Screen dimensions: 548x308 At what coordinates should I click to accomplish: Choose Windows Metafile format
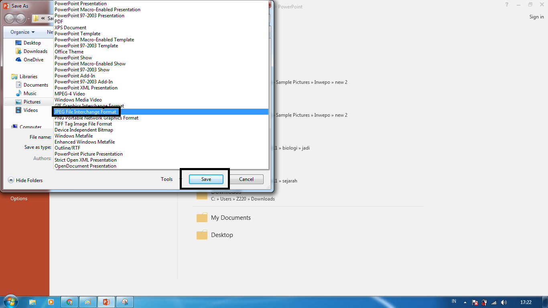pyautogui.click(x=161, y=136)
